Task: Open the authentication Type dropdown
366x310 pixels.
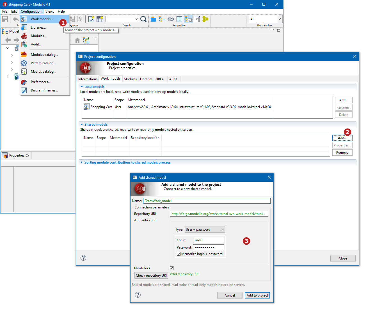Action: (205, 229)
